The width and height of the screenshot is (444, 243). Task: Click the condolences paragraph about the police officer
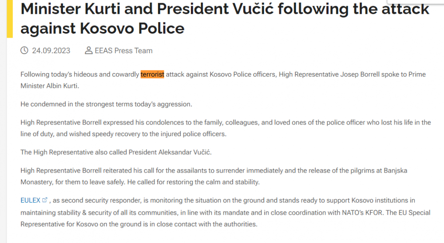coord(226,128)
